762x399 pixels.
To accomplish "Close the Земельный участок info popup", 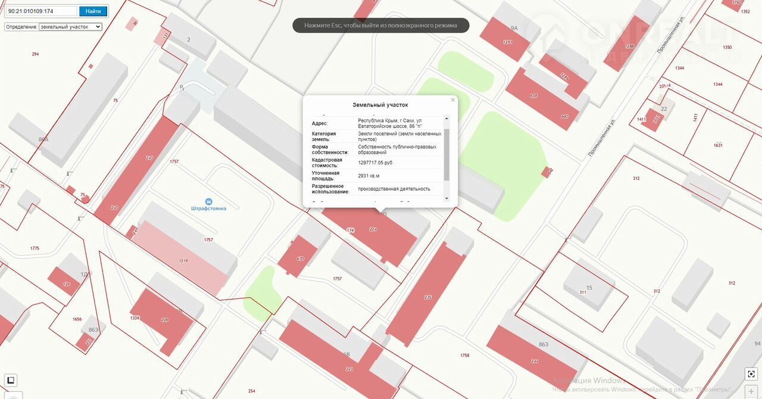I will point(452,100).
